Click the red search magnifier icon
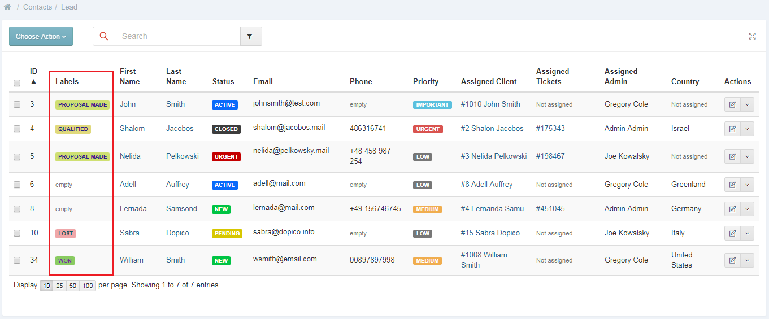This screenshot has height=319, width=769. (x=104, y=36)
